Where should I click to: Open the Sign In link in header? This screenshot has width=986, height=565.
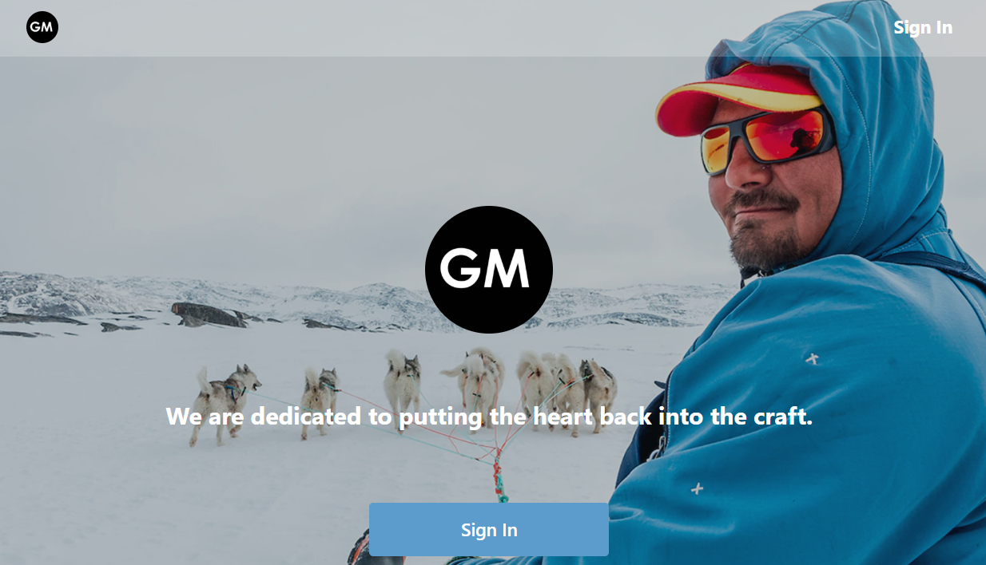pos(923,27)
